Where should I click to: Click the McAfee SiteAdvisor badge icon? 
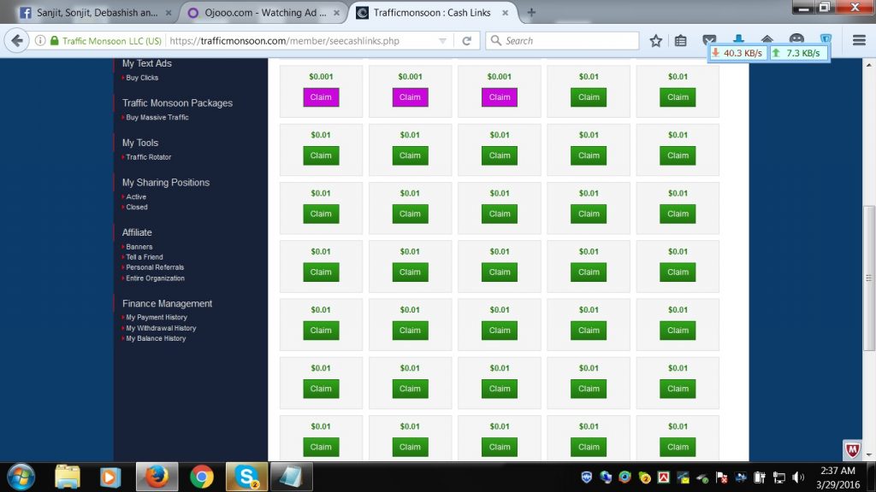[x=852, y=450]
